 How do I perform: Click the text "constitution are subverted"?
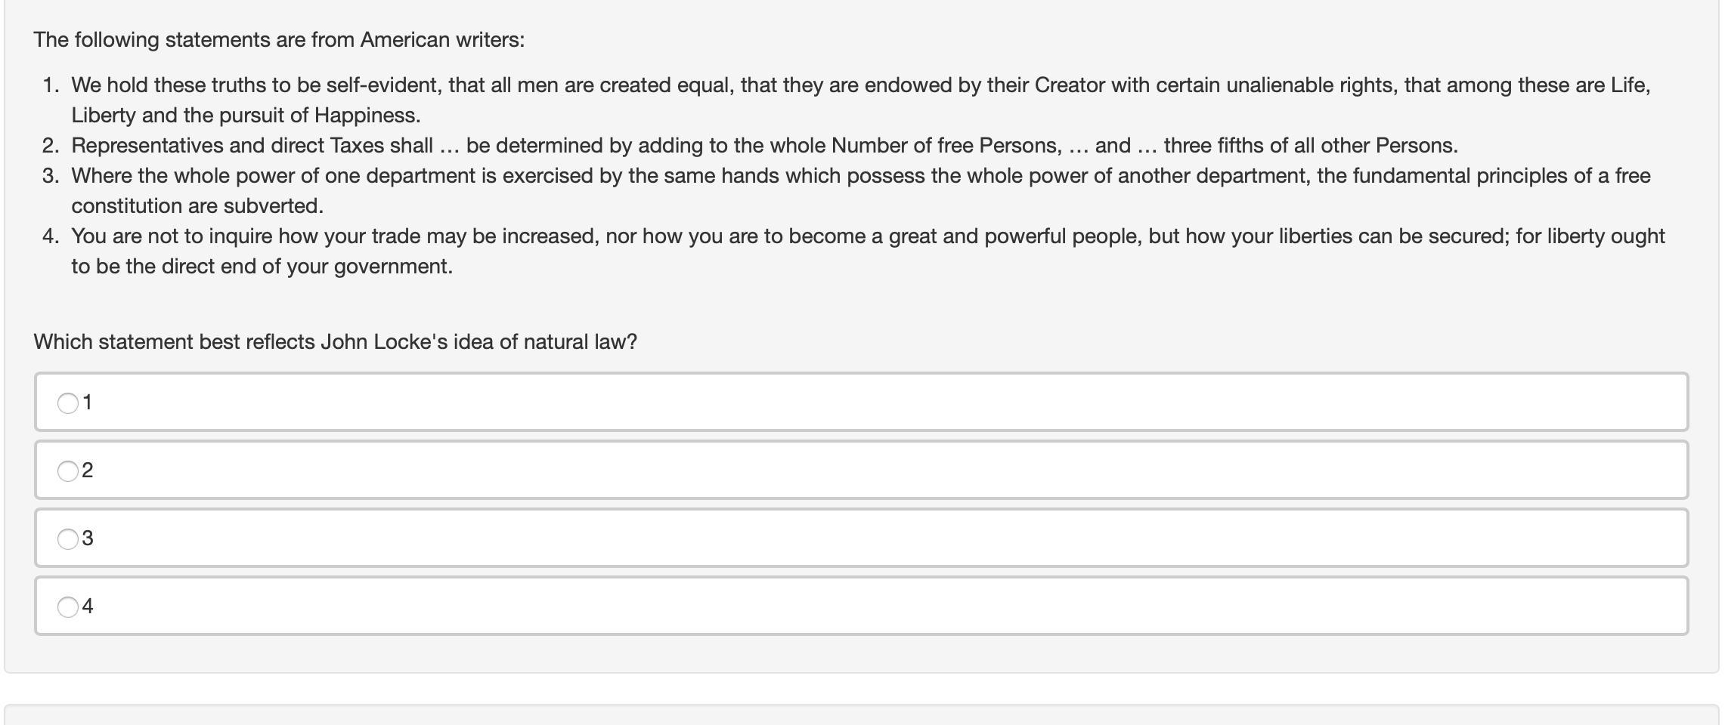point(197,206)
